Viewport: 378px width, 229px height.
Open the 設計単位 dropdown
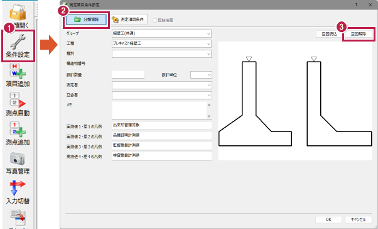coord(201,75)
